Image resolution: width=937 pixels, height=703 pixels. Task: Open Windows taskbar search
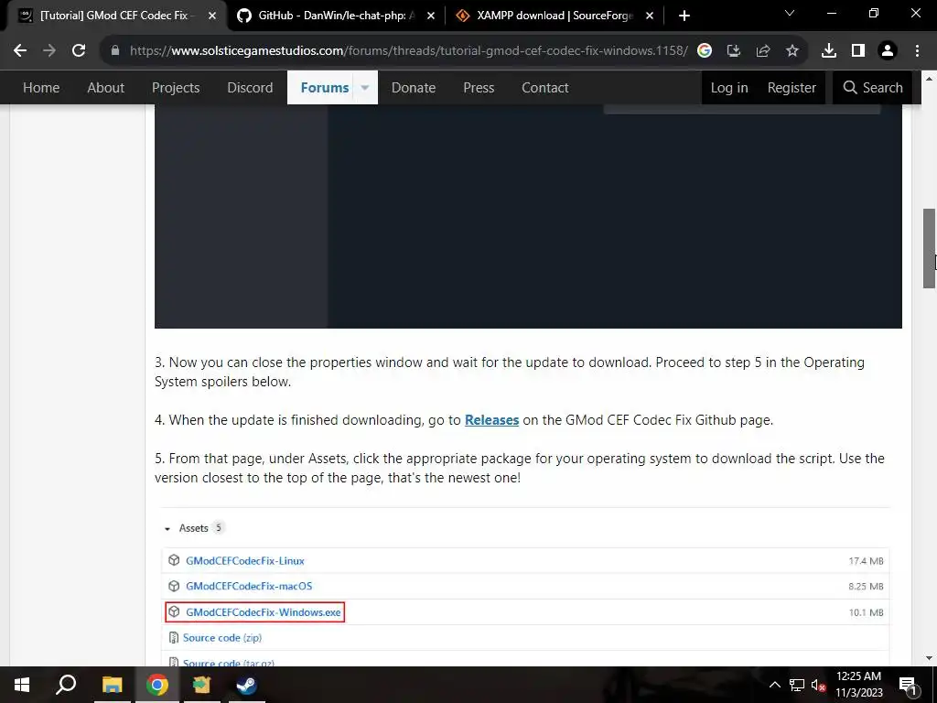pyautogui.click(x=66, y=685)
